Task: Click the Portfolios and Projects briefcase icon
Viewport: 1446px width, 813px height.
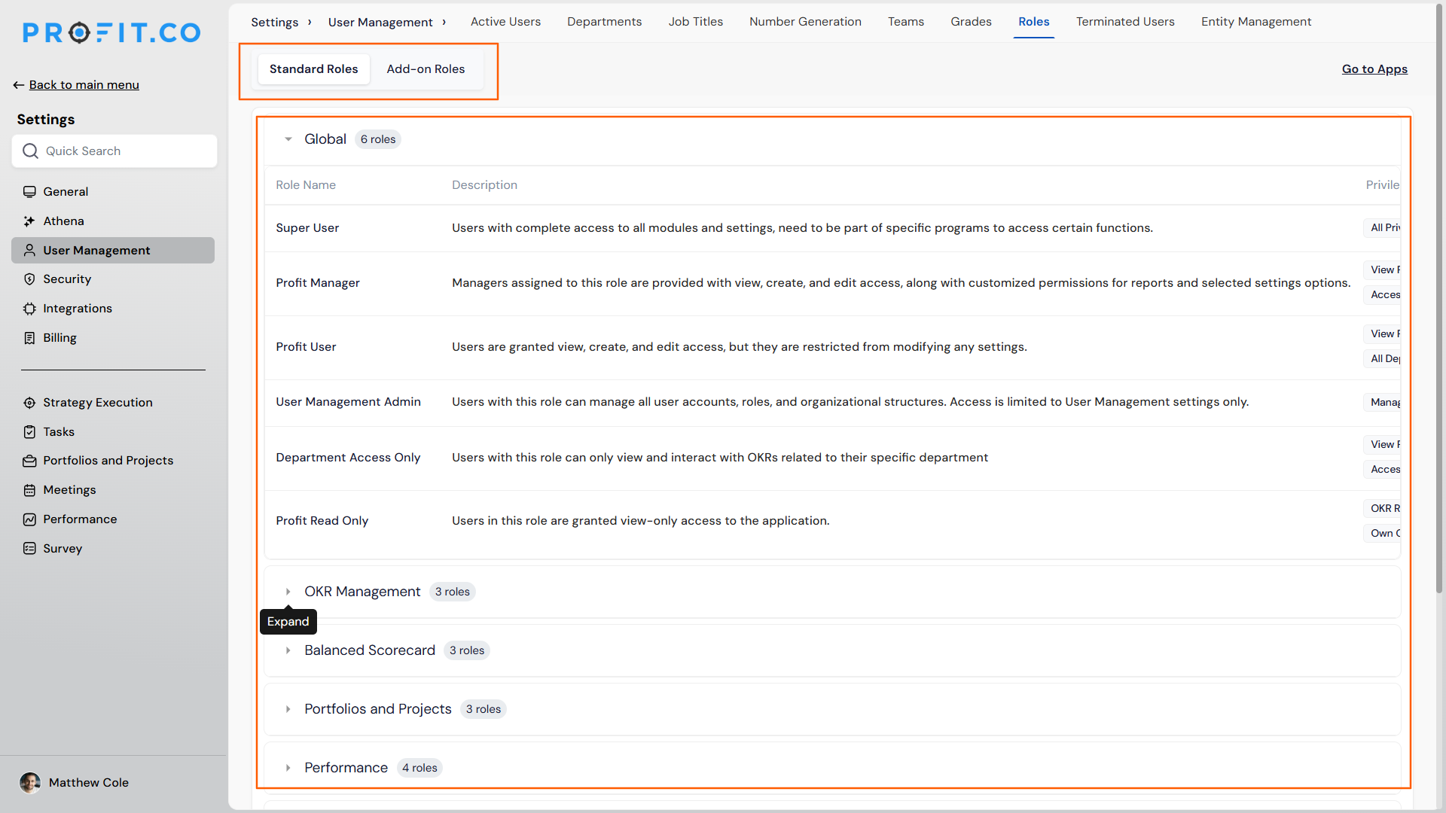Action: 29,461
